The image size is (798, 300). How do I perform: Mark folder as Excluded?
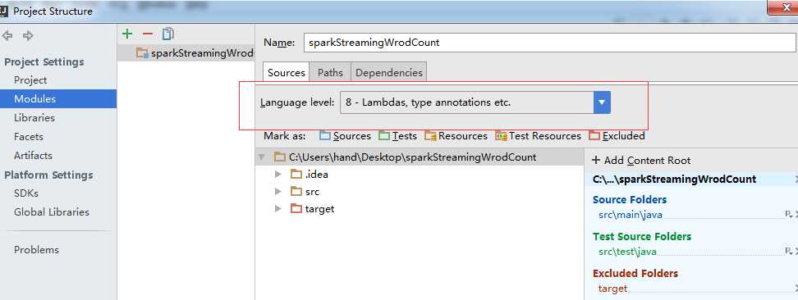[x=617, y=136]
